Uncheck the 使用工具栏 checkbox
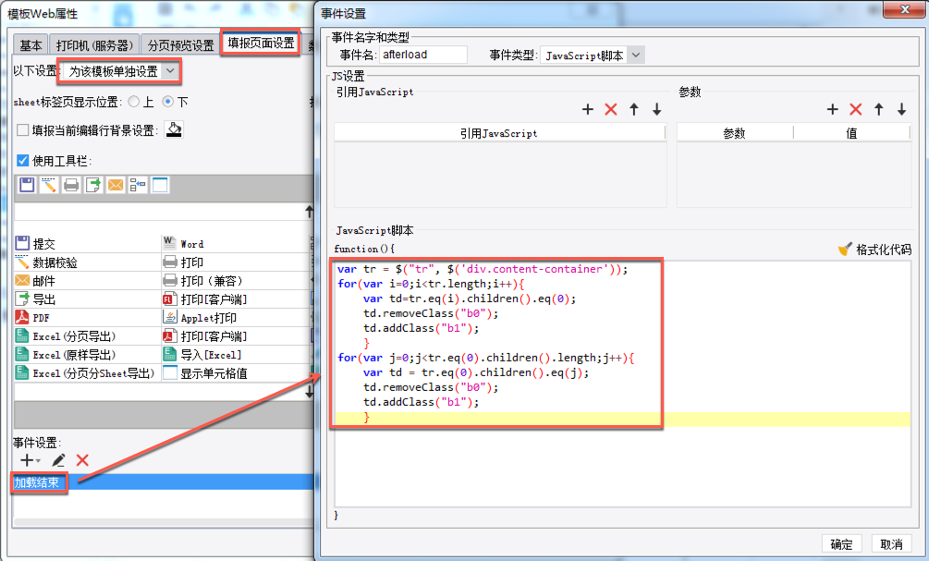This screenshot has height=561, width=929. [x=22, y=161]
